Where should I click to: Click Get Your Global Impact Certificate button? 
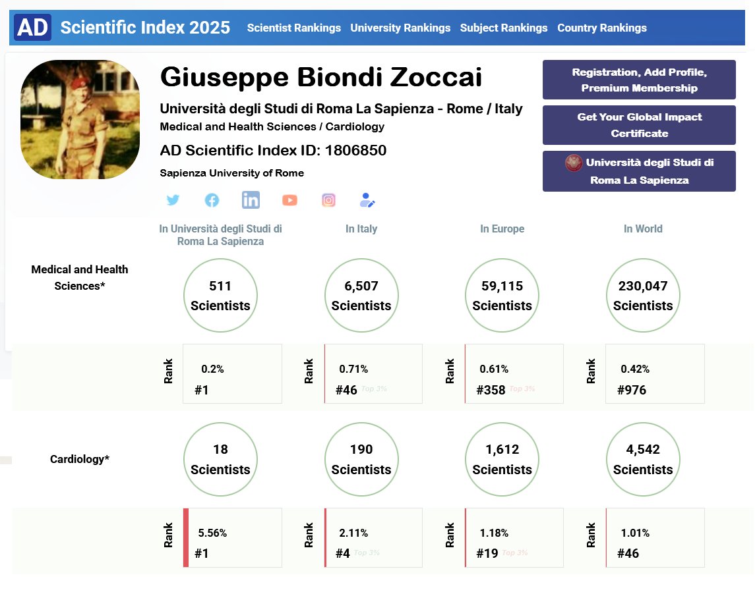[x=639, y=125]
